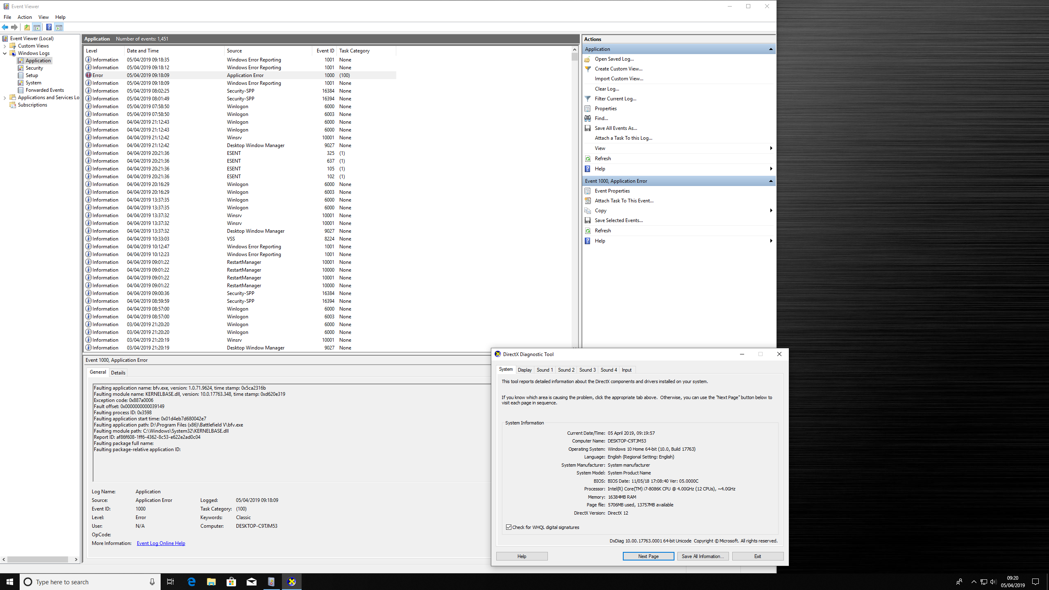Click Save All Information button
The height and width of the screenshot is (590, 1049).
(x=703, y=556)
